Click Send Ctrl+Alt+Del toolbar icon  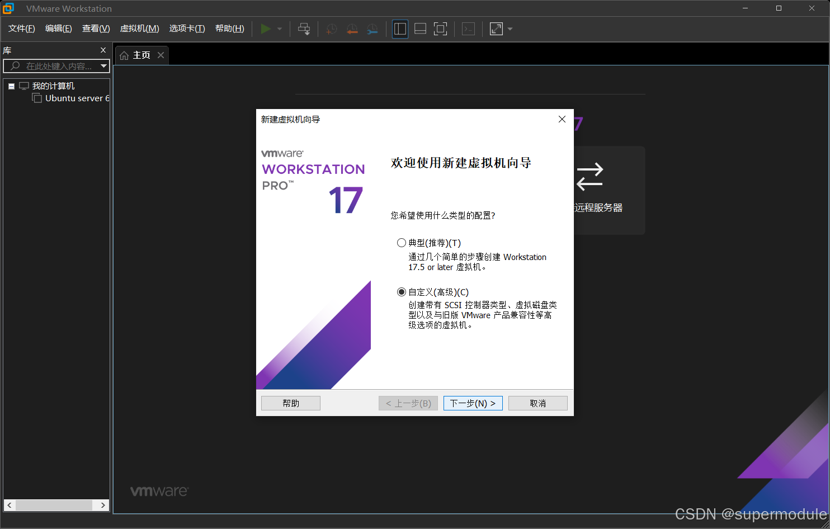pyautogui.click(x=304, y=29)
